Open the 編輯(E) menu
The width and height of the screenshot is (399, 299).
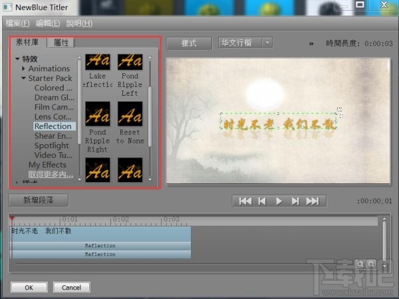pyautogui.click(x=48, y=23)
